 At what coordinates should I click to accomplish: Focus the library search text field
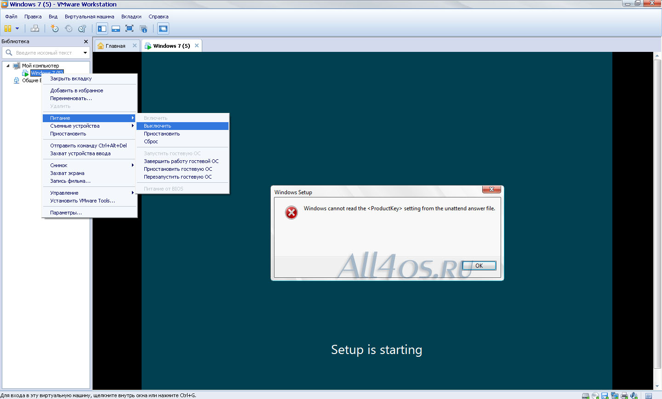click(x=47, y=53)
